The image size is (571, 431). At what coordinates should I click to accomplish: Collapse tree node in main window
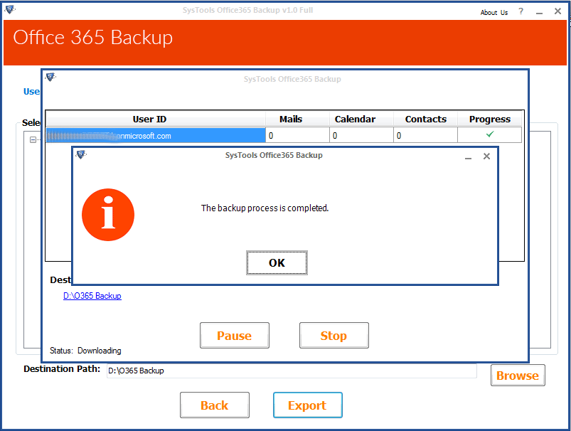[33, 140]
